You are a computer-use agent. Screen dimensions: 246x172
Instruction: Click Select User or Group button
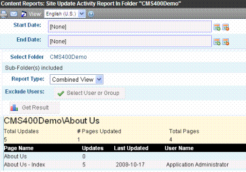[89, 93]
